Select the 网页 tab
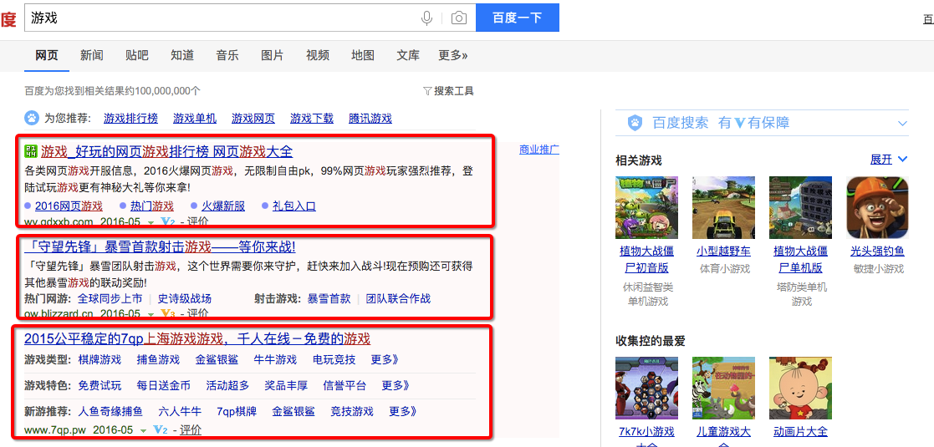 (x=47, y=55)
